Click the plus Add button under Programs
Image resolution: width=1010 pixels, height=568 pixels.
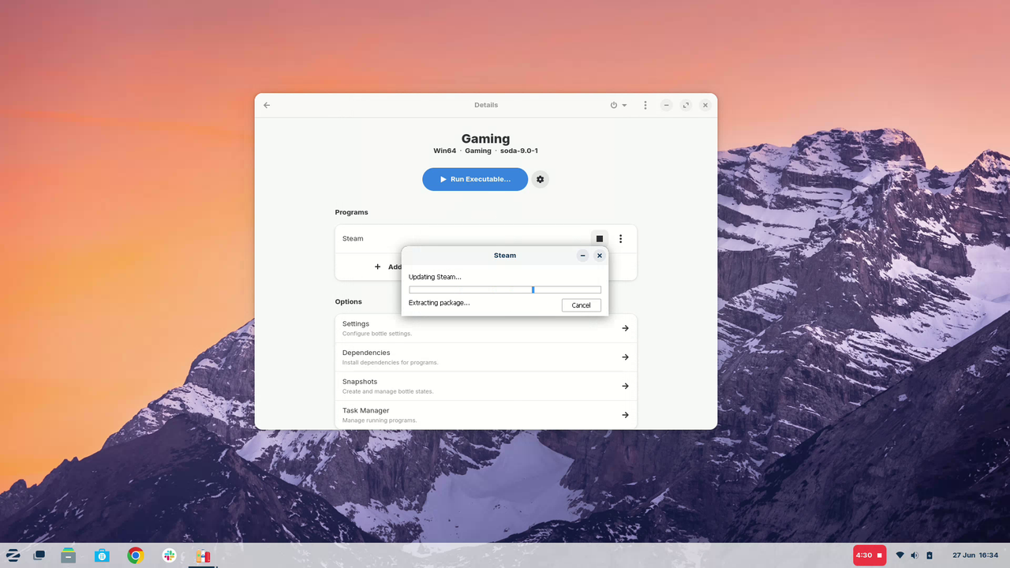(388, 267)
